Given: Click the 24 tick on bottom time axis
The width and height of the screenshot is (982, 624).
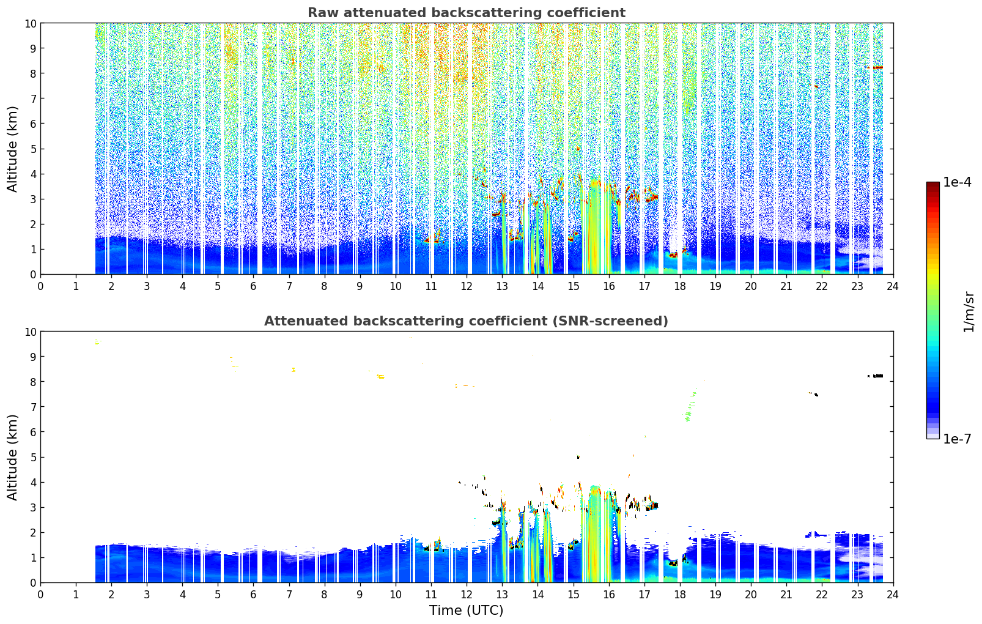Looking at the screenshot, I should (893, 594).
